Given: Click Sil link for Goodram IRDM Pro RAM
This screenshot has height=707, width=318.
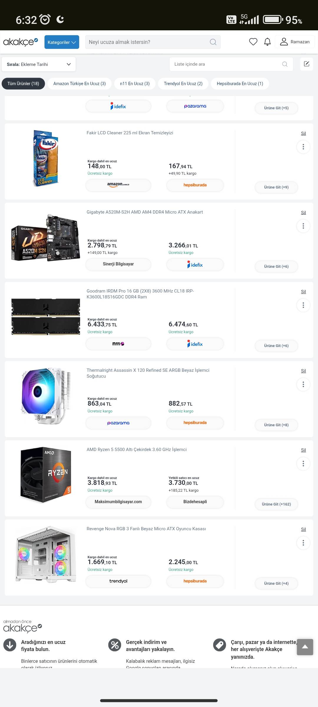Looking at the screenshot, I should [x=303, y=292].
